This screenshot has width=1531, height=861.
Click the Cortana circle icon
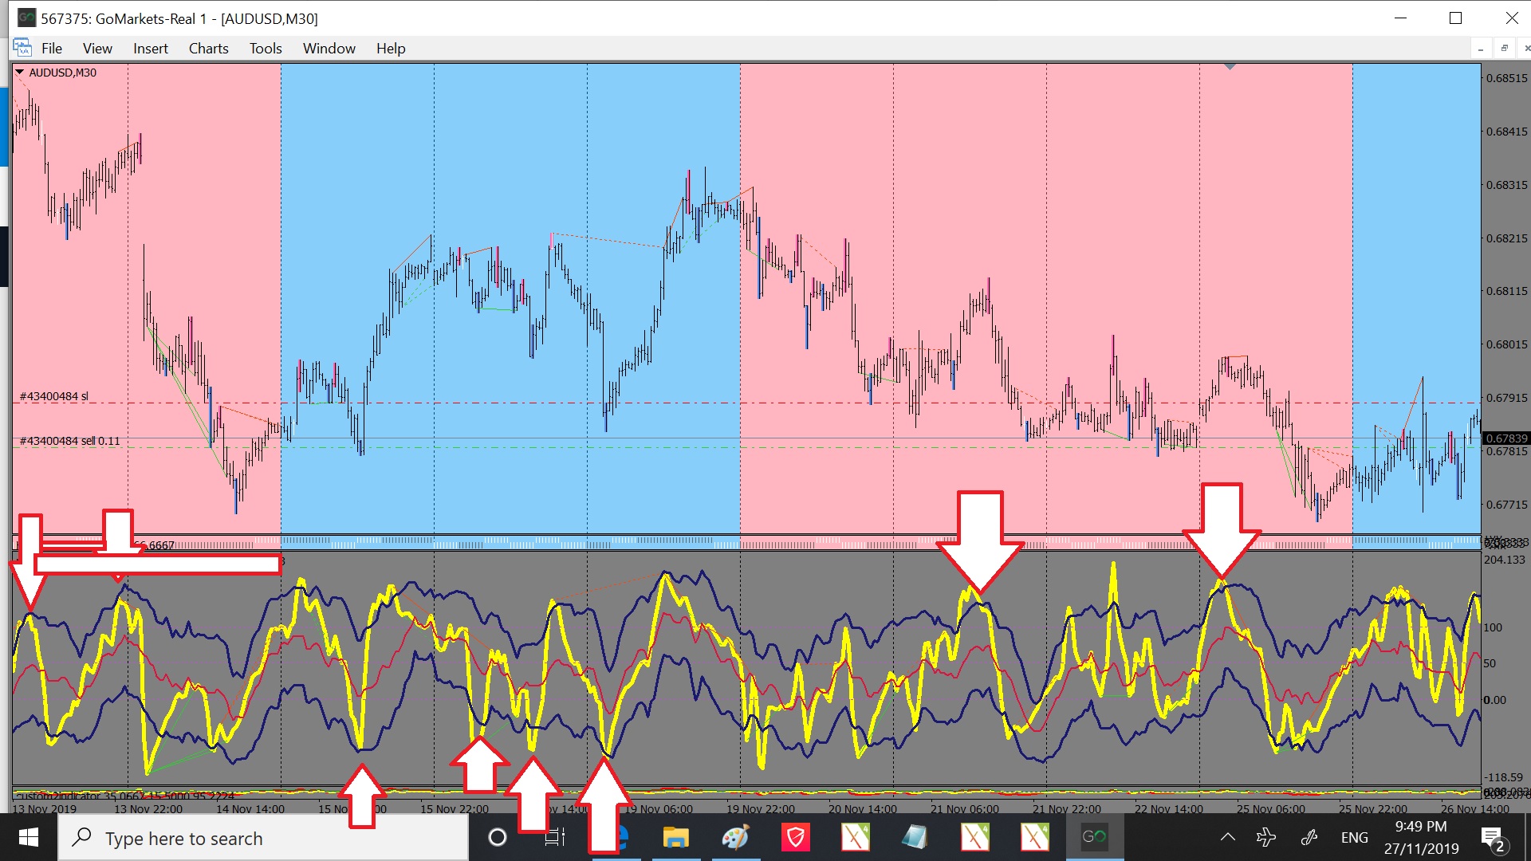[497, 837]
